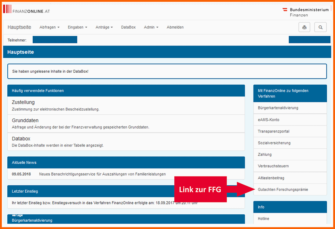
Task: Click Abmelden to log out
Action: tap(175, 27)
